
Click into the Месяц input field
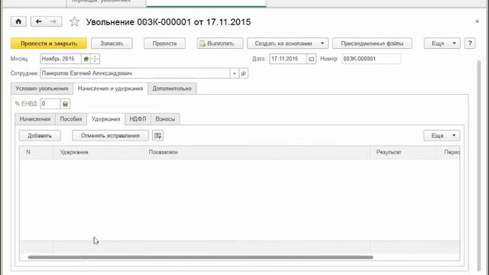pos(61,59)
